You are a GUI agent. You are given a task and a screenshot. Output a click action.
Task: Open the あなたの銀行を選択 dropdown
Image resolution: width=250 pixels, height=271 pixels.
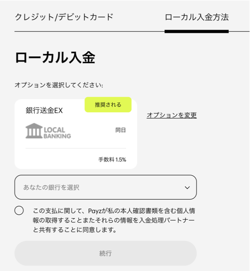(x=106, y=187)
